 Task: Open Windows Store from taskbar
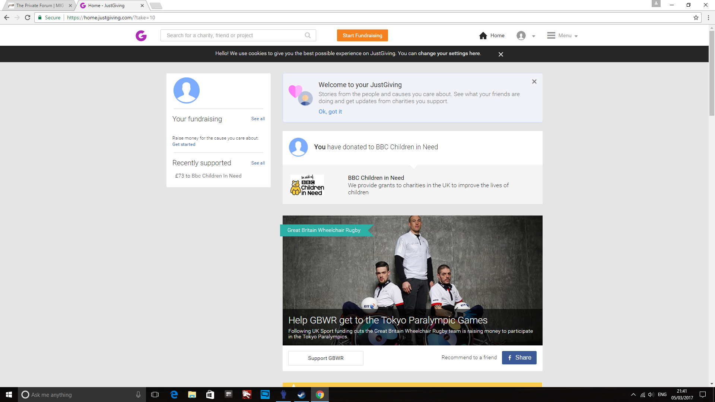point(210,395)
